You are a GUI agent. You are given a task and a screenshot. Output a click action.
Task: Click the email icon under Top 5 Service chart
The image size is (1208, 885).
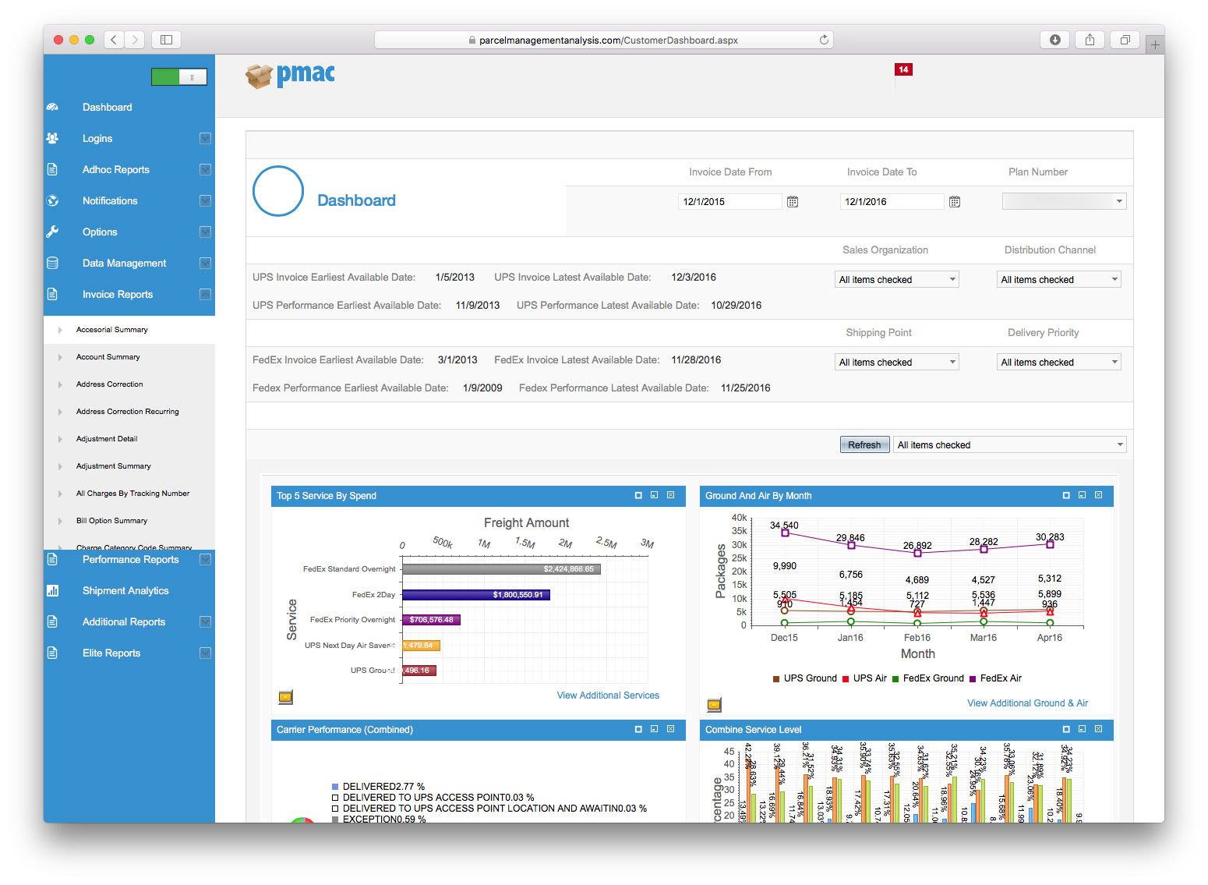[286, 697]
